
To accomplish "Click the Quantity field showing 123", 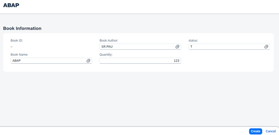I will click(x=140, y=61).
